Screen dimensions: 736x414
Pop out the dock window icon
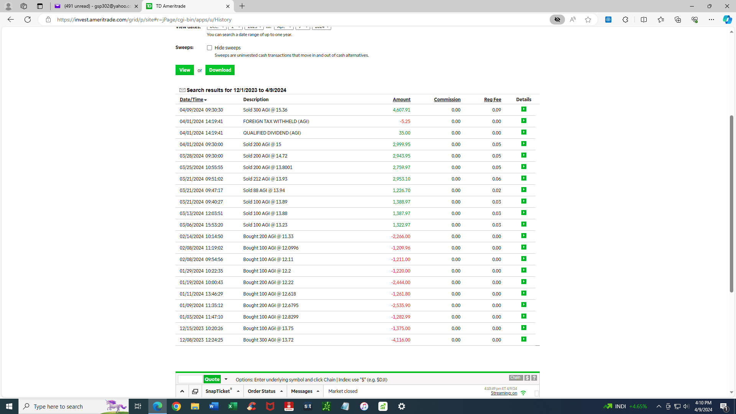coord(195,391)
